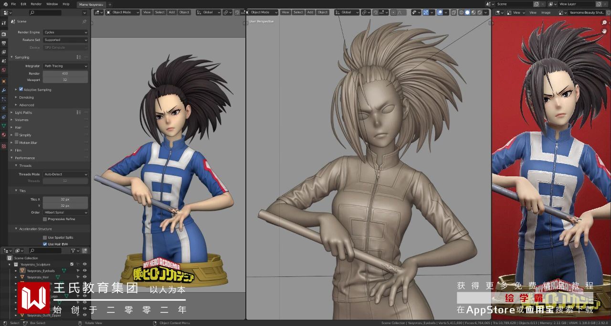Viewport: 611px width, 326px height.
Task: Add a new workspace with plus icon
Action: [110, 4]
